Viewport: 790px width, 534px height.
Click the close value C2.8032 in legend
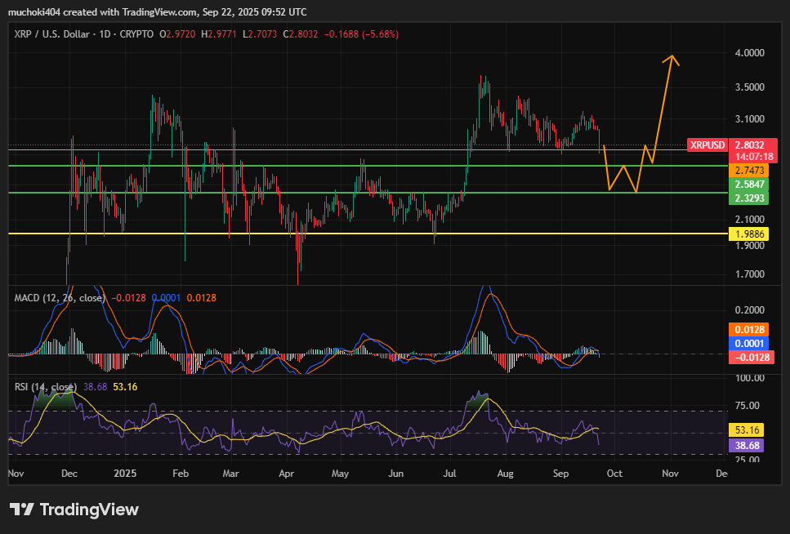(301, 34)
